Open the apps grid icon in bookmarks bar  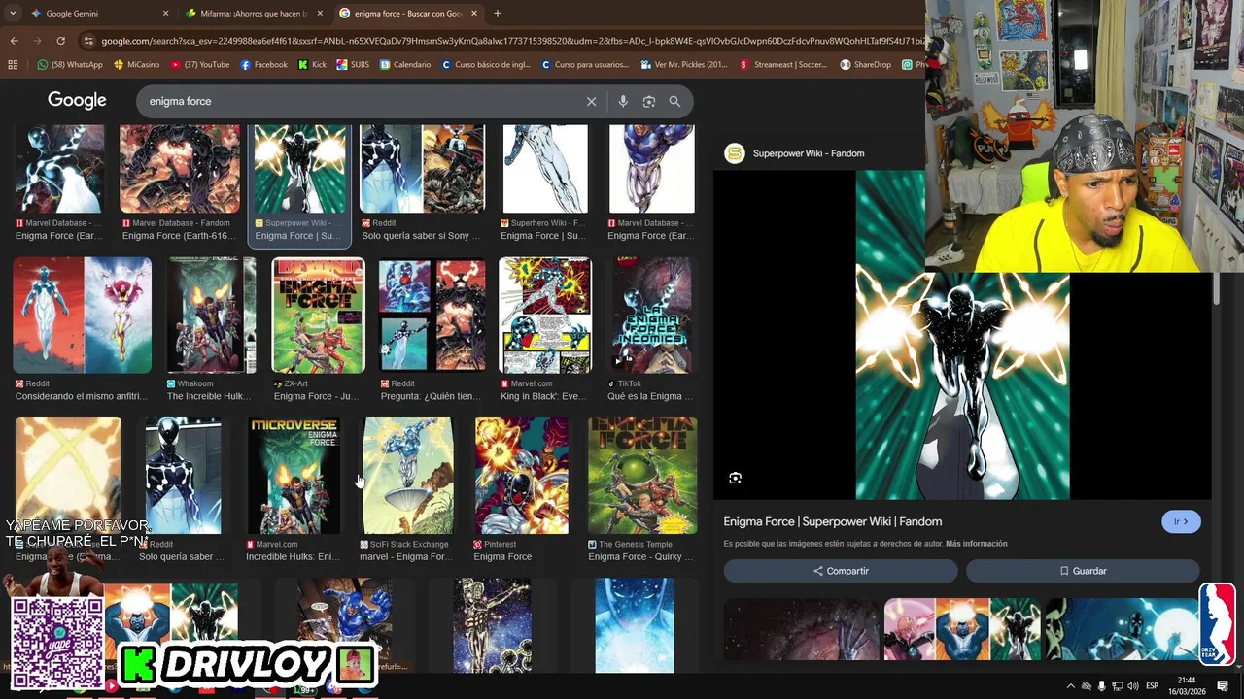13,65
